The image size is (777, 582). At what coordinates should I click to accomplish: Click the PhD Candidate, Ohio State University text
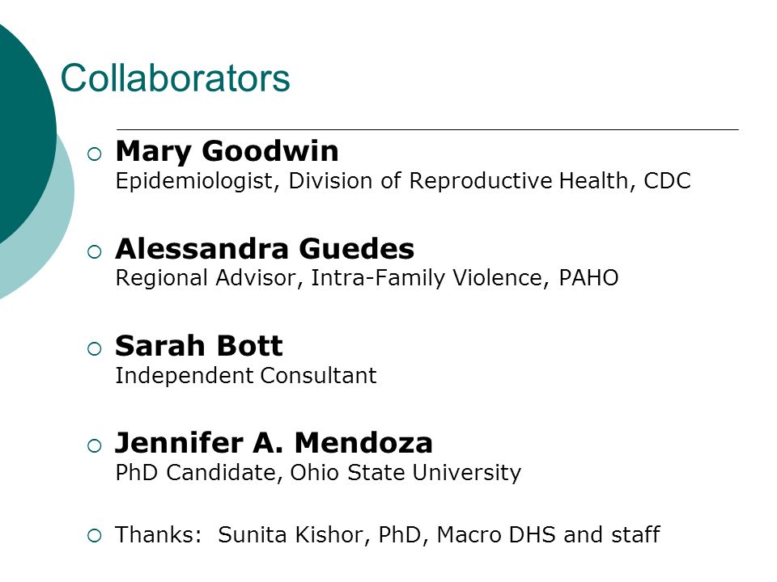coord(318,473)
